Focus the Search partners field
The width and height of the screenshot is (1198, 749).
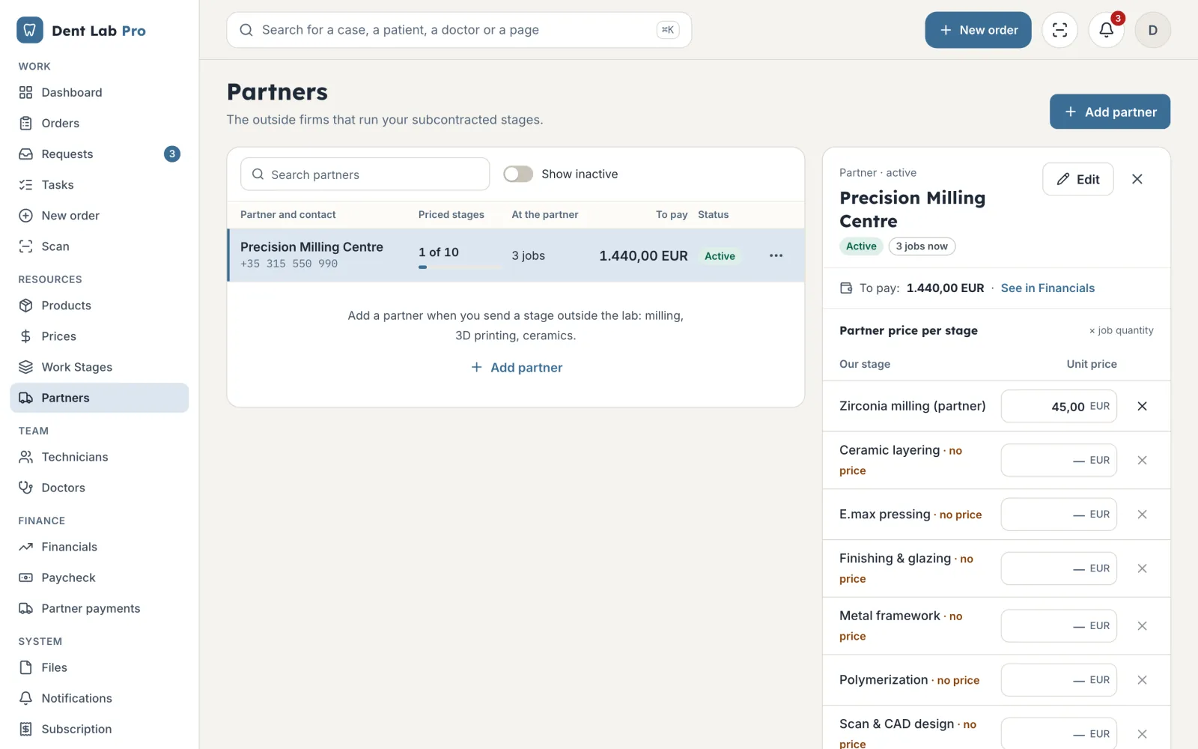click(365, 174)
